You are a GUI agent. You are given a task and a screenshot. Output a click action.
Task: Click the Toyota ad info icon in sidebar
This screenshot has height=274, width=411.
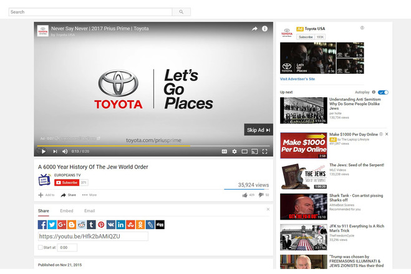pos(362,27)
